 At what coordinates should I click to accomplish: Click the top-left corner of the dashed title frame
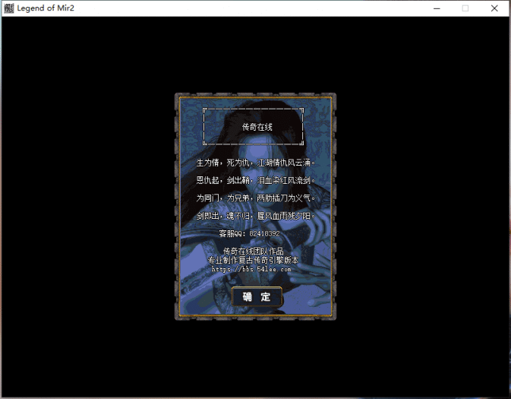[x=205, y=109]
